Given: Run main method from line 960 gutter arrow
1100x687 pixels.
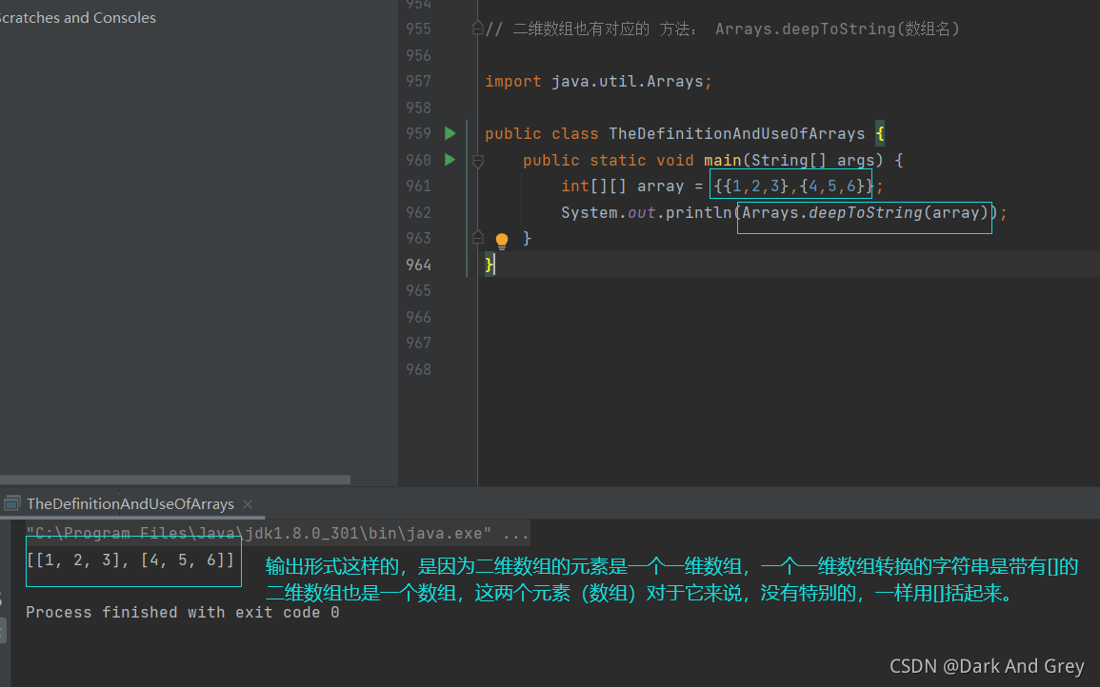Looking at the screenshot, I should (x=450, y=160).
